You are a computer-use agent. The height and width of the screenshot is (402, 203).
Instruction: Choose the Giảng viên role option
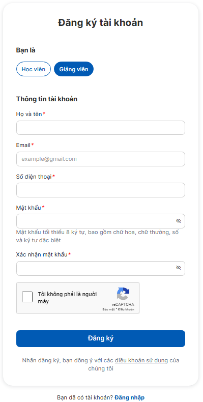pyautogui.click(x=74, y=69)
